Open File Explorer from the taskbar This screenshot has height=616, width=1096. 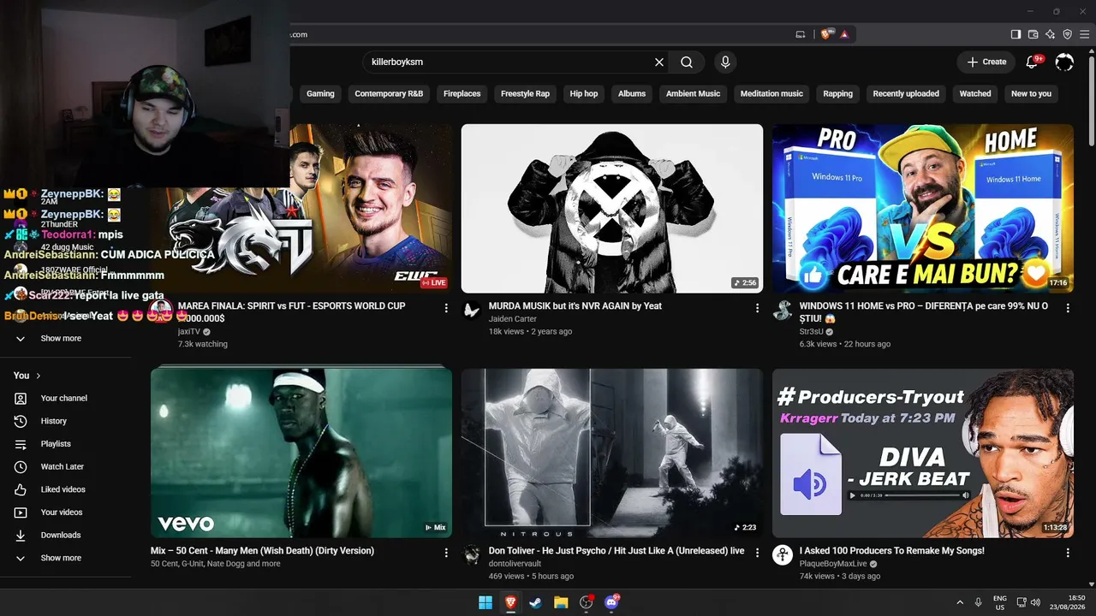(561, 602)
